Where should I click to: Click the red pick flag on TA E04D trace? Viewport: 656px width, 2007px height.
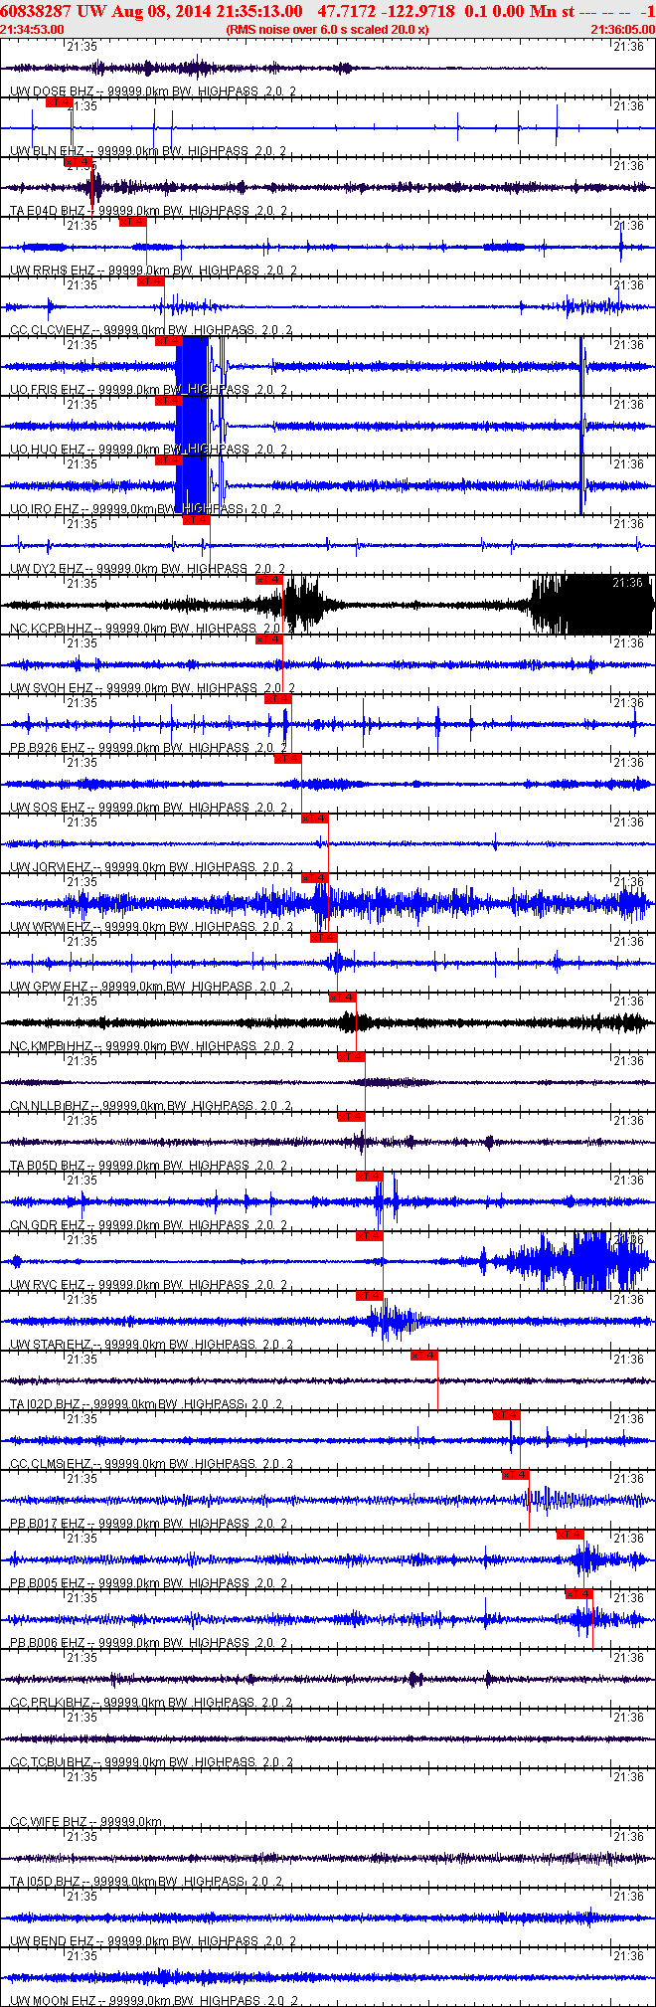[78, 162]
